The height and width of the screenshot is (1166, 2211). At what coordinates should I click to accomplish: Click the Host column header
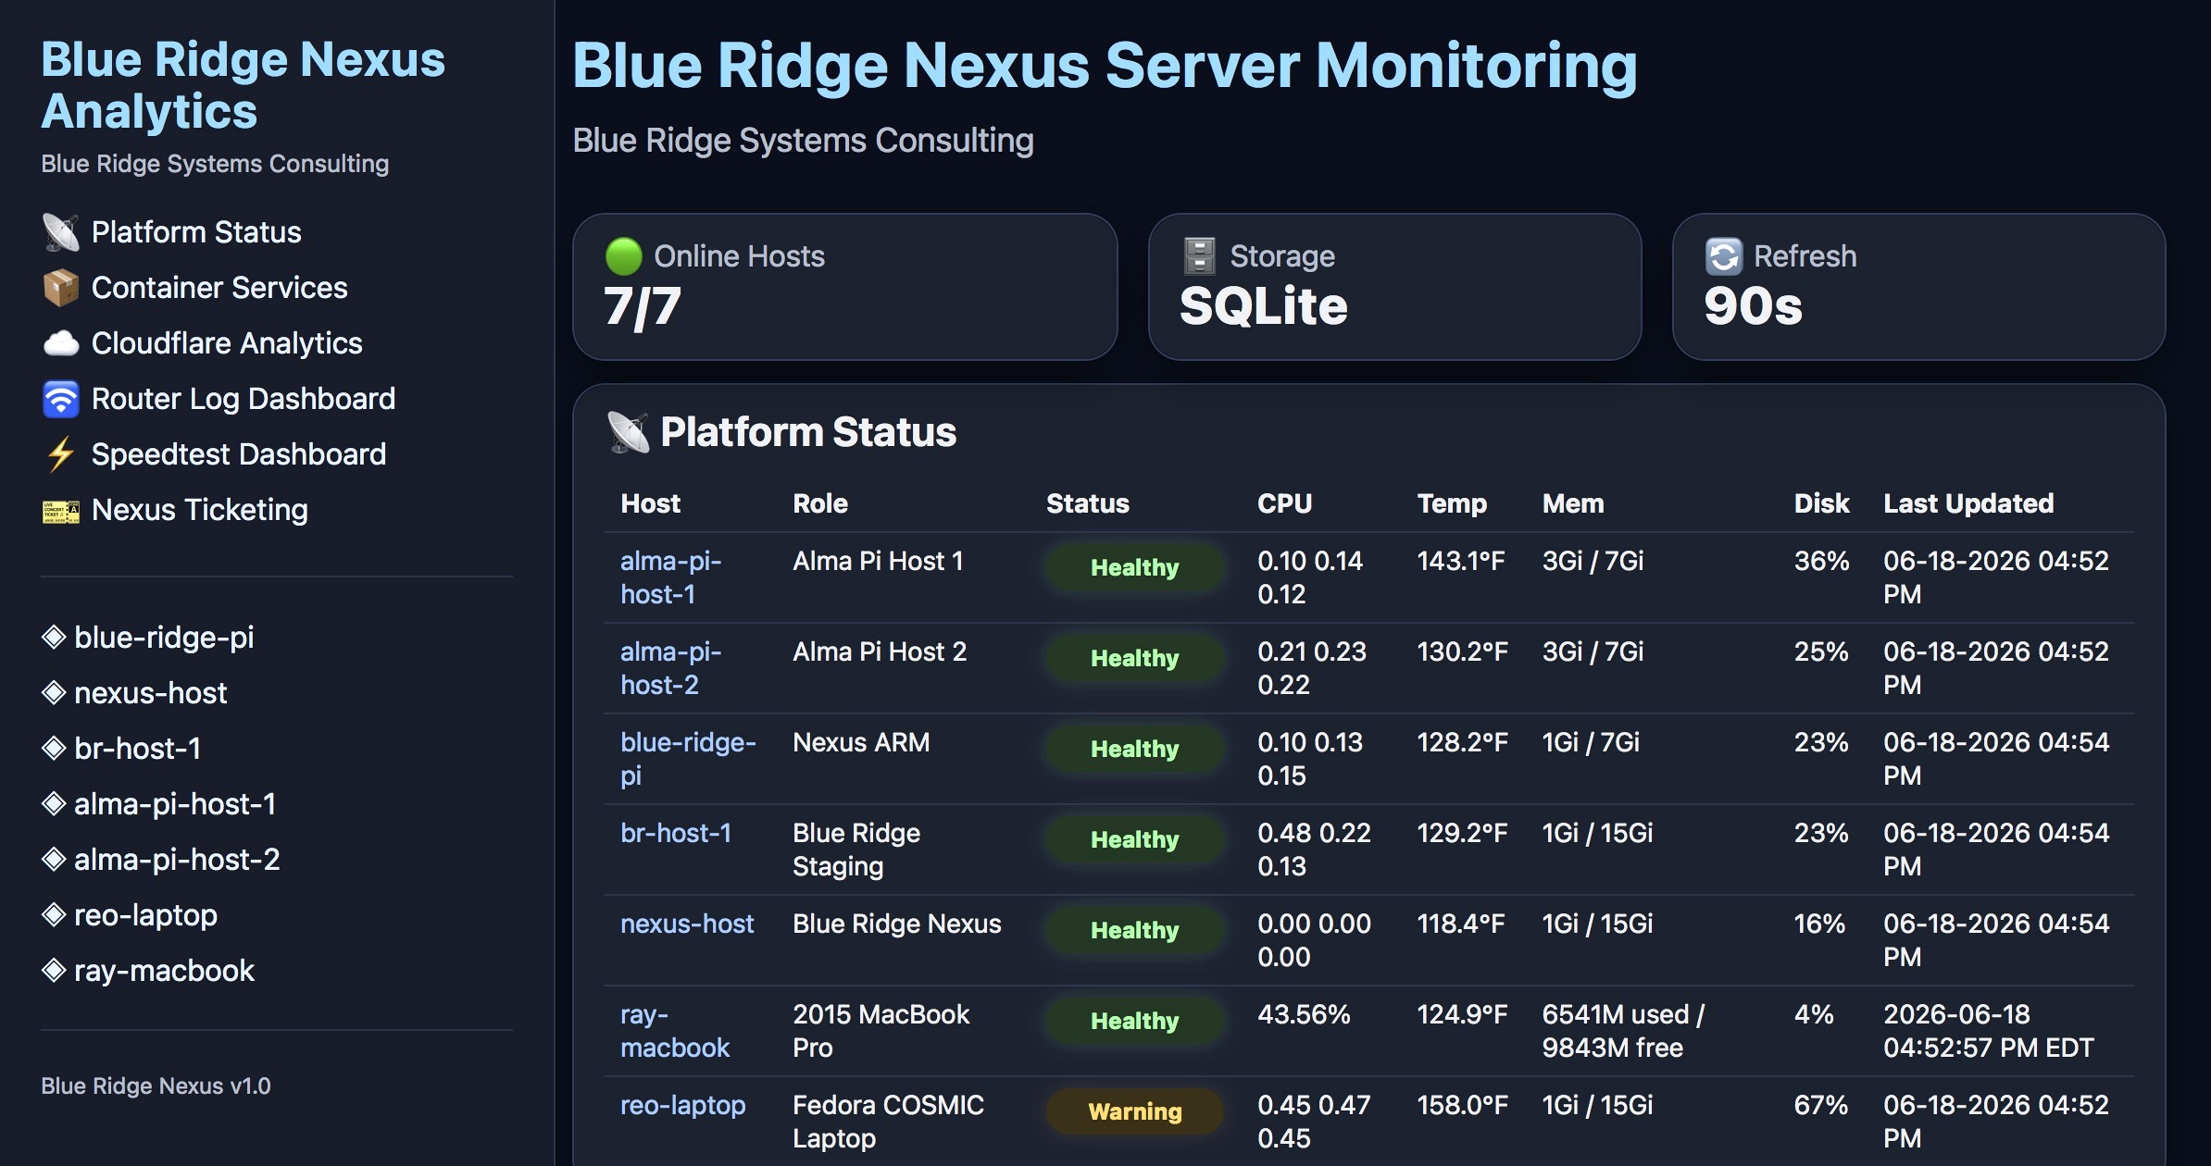tap(651, 503)
